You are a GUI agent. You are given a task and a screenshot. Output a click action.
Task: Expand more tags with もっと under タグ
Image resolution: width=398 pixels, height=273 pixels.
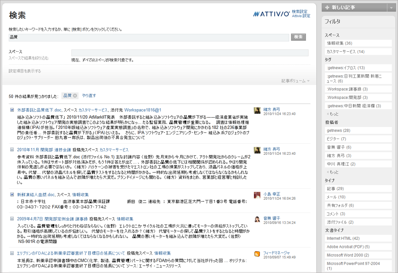(333, 114)
